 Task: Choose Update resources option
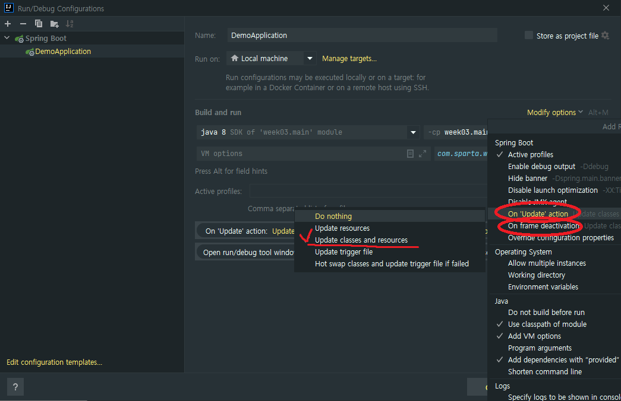point(390,228)
